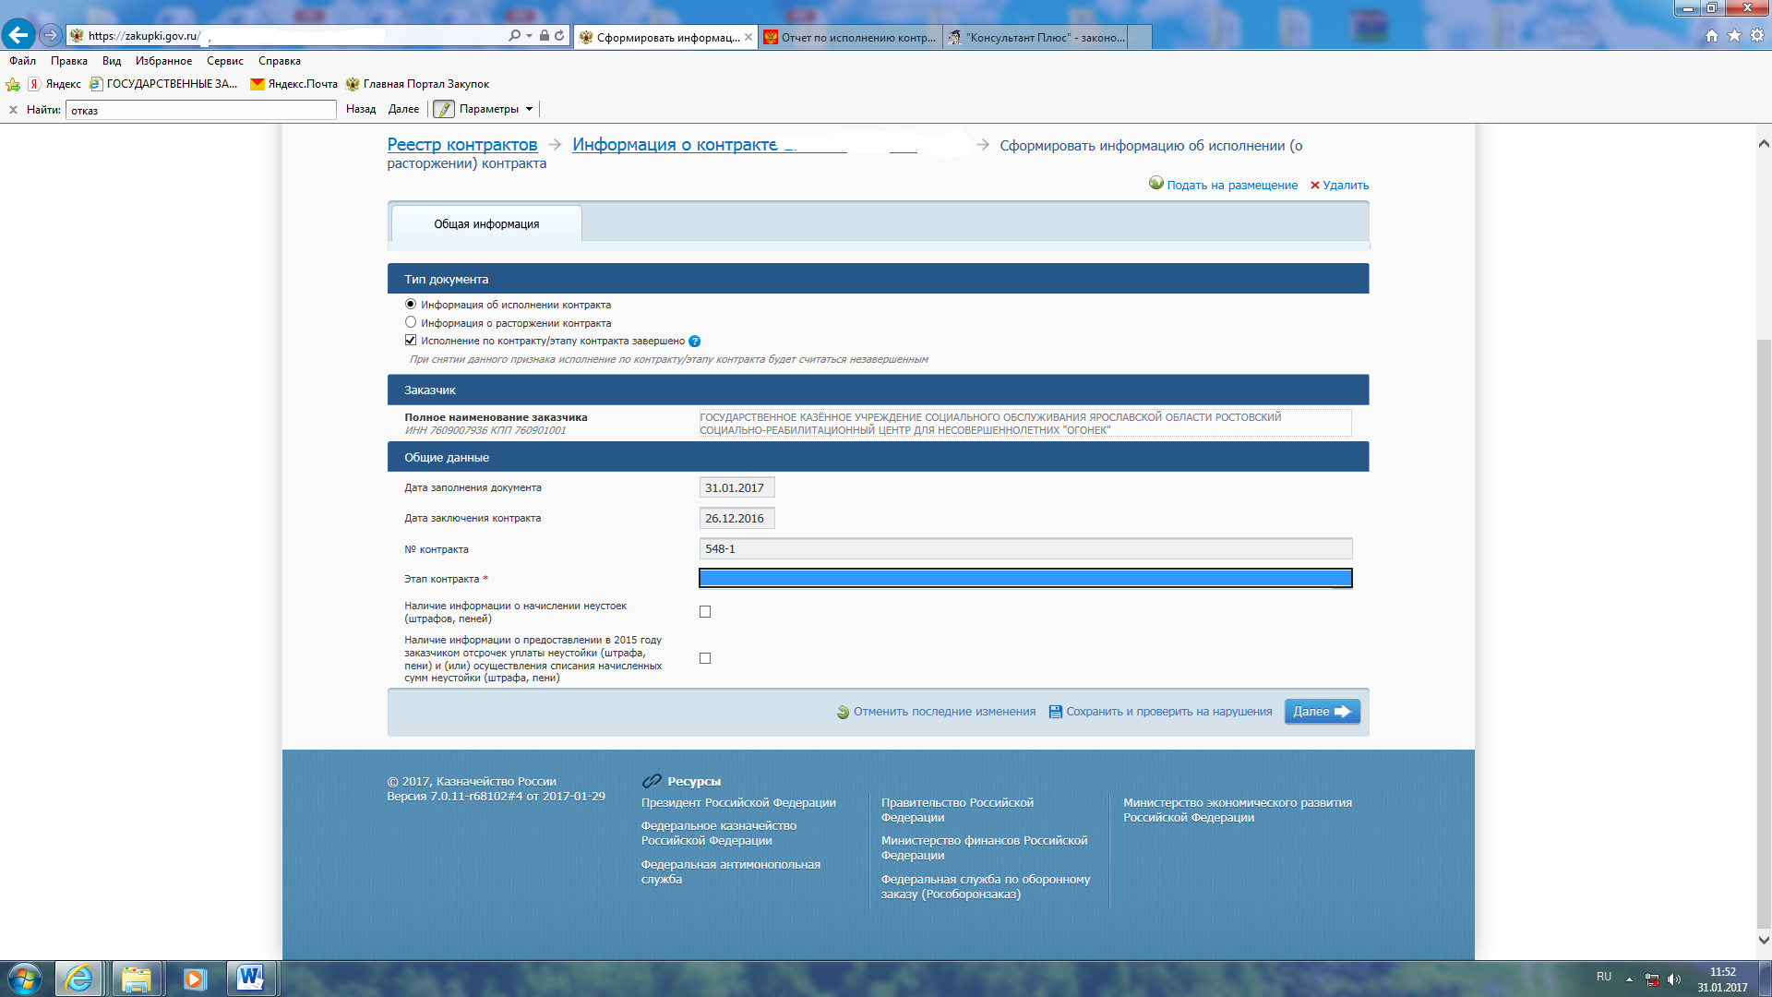This screenshot has height=997, width=1772.
Task: Click the blue help question mark icon
Action: click(695, 342)
